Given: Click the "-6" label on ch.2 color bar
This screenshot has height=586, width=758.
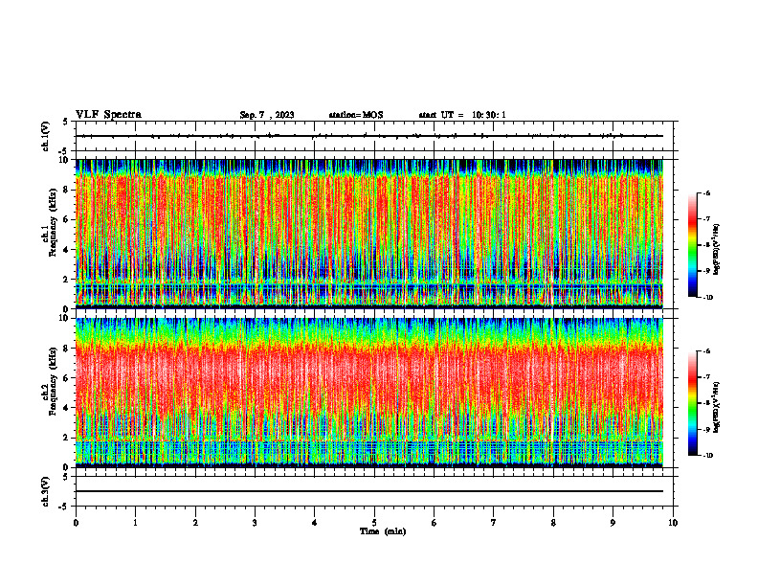Looking at the screenshot, I should (706, 351).
